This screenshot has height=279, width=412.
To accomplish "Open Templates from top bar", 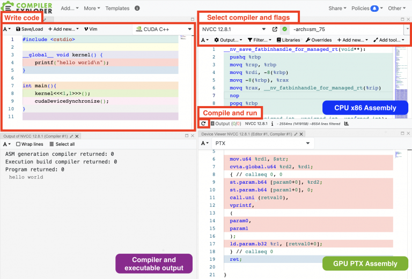I will coord(117,9).
